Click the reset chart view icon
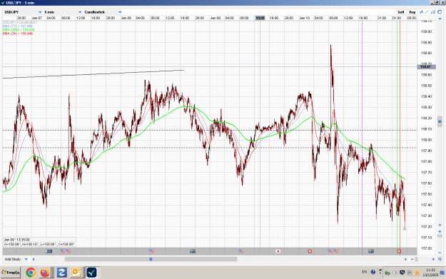Image resolution: width=446 pixels, height=279 pixels. point(440,259)
